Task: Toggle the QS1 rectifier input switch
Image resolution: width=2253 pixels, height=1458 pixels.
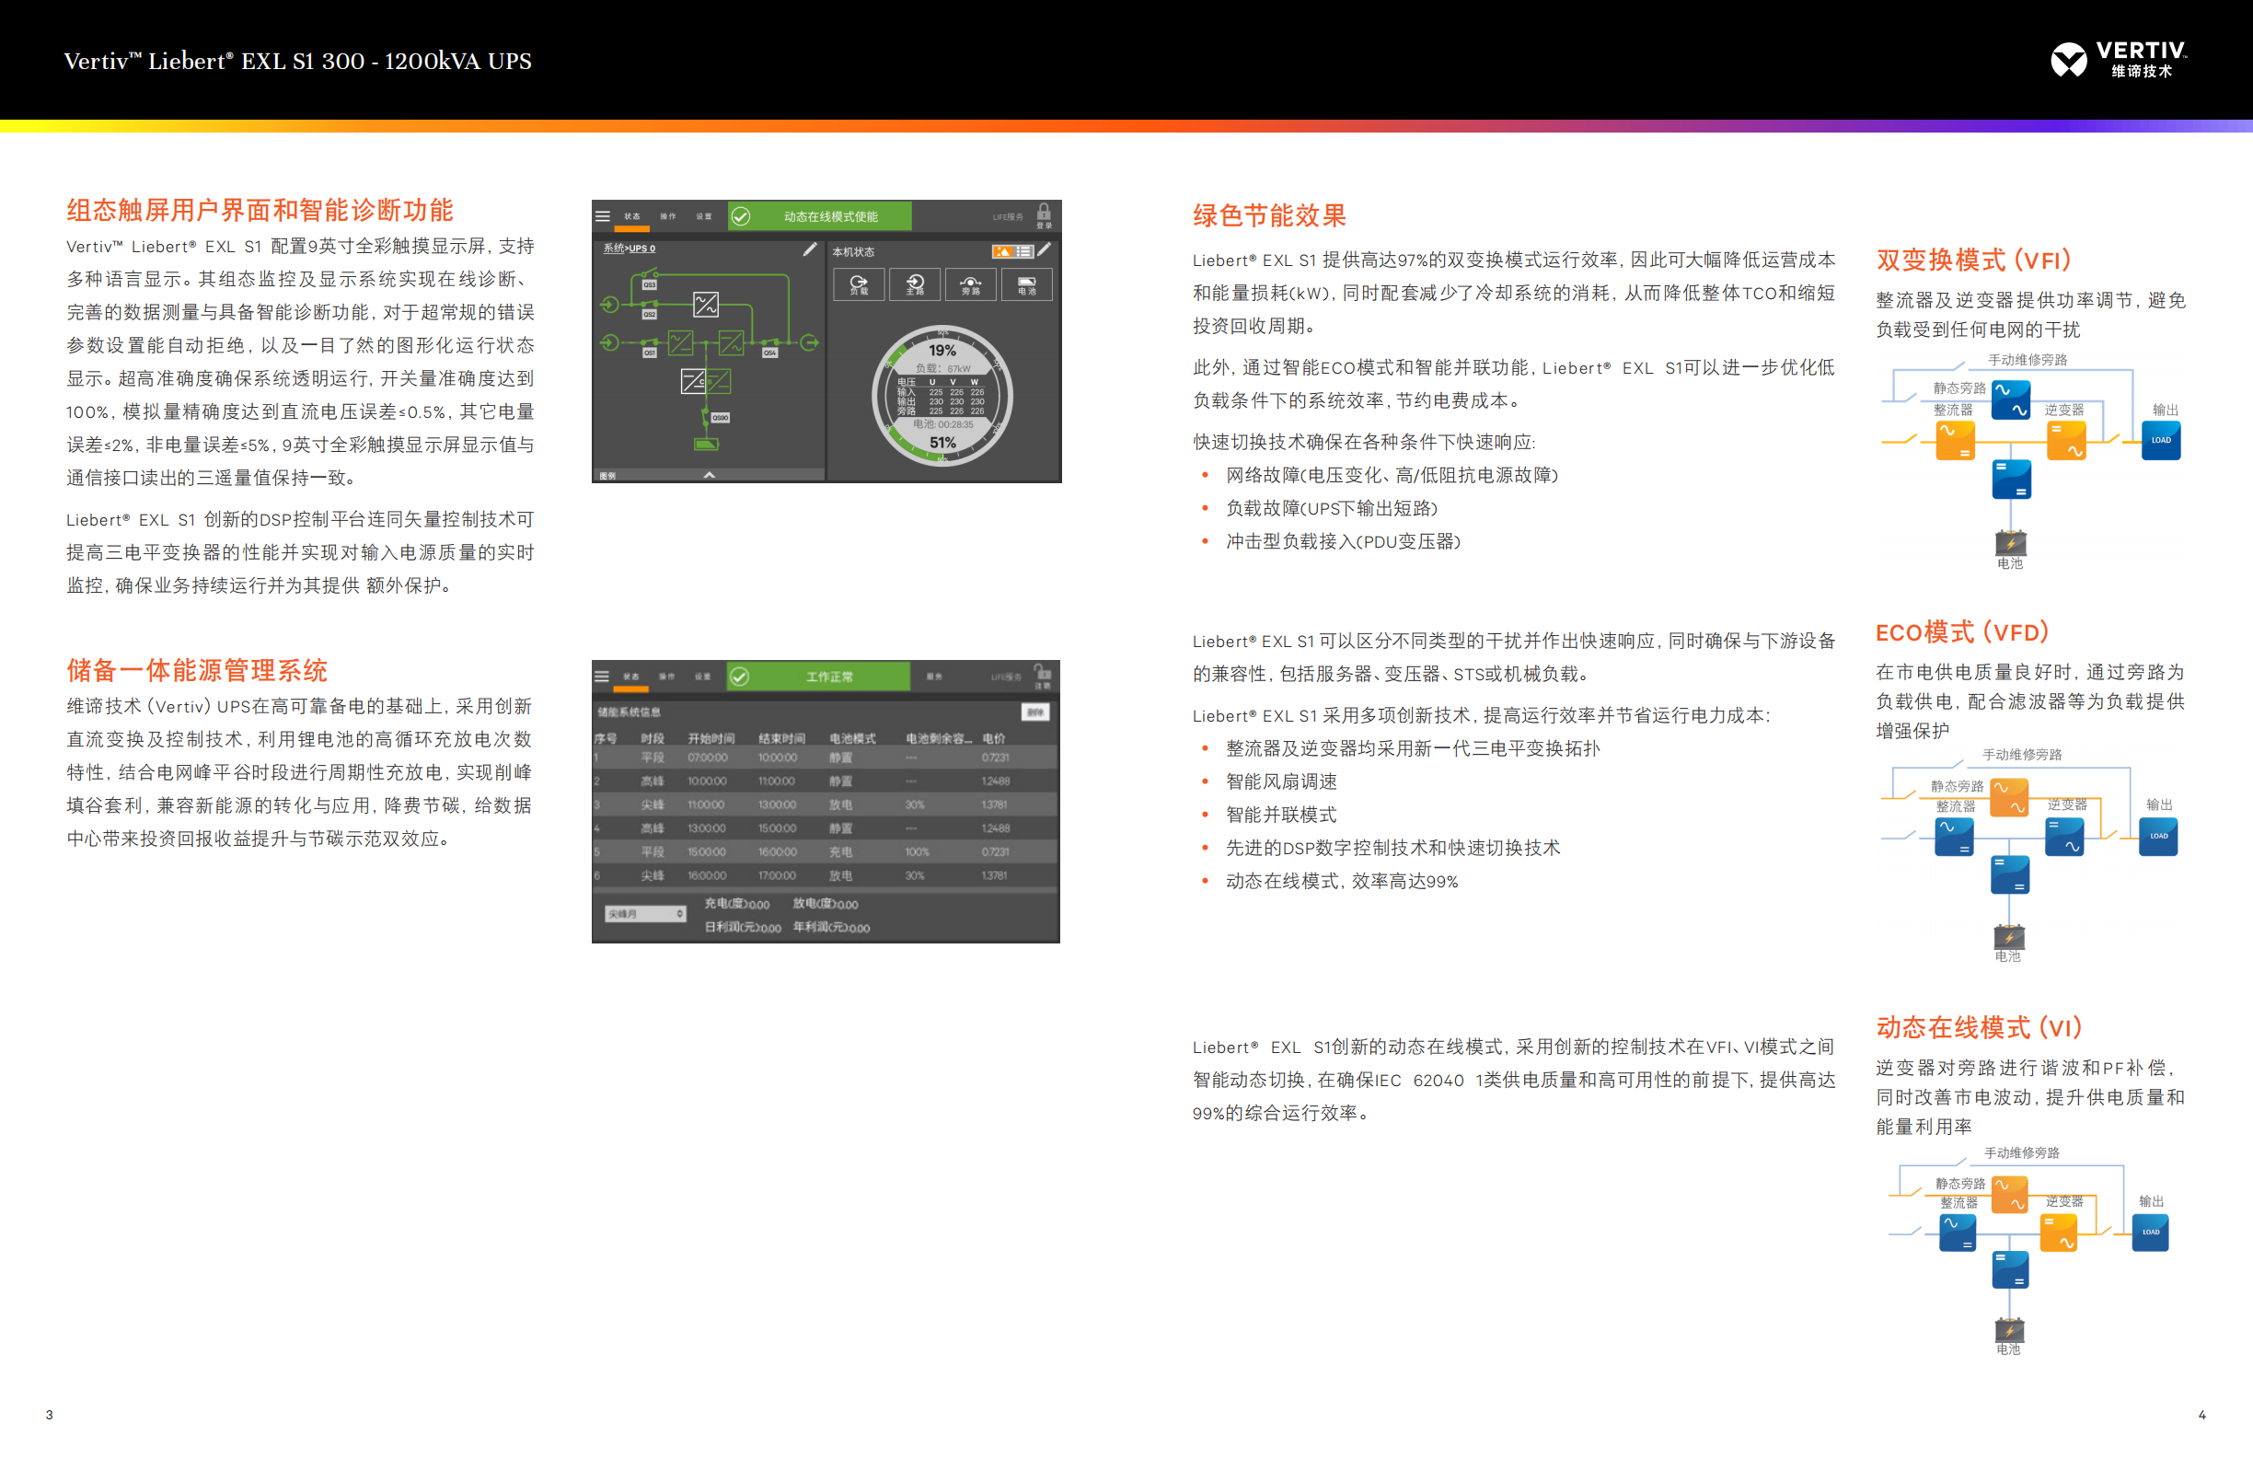Action: pos(650,349)
